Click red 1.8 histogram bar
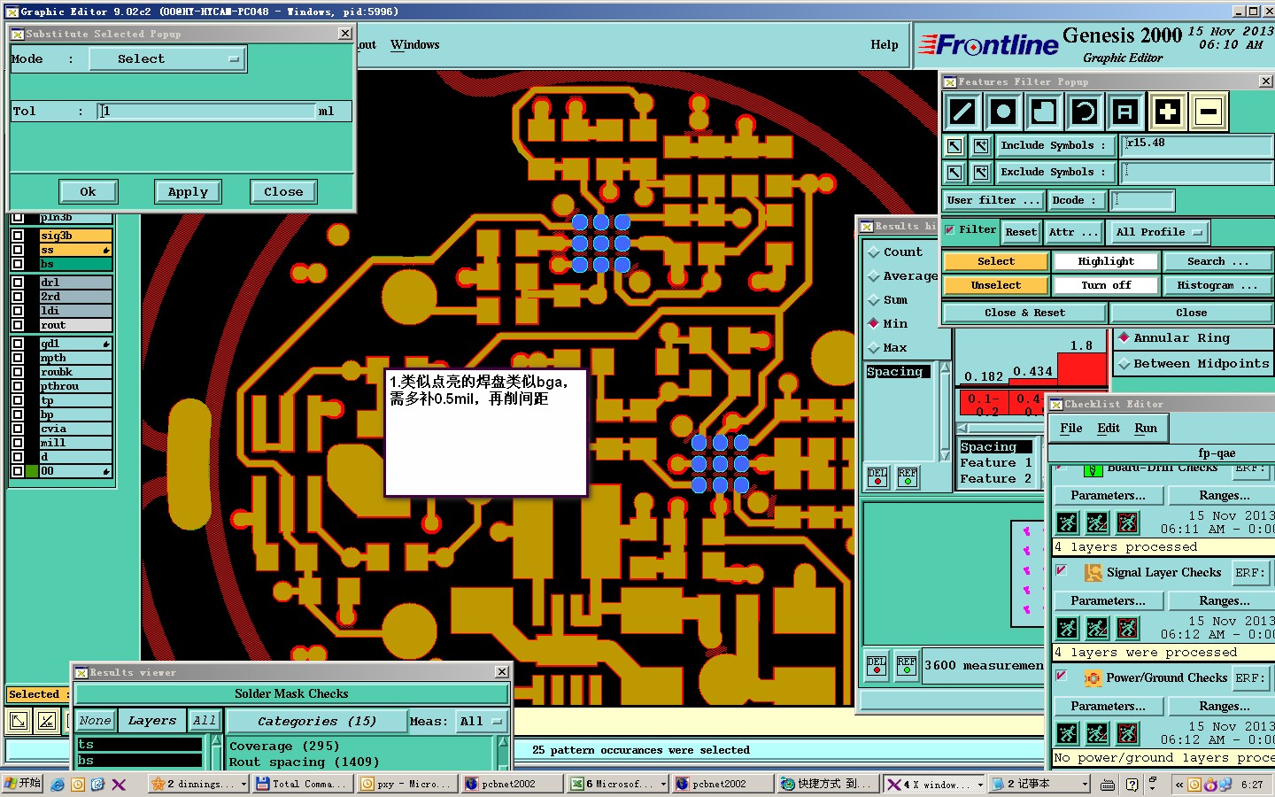1275x797 pixels. 1081,369
